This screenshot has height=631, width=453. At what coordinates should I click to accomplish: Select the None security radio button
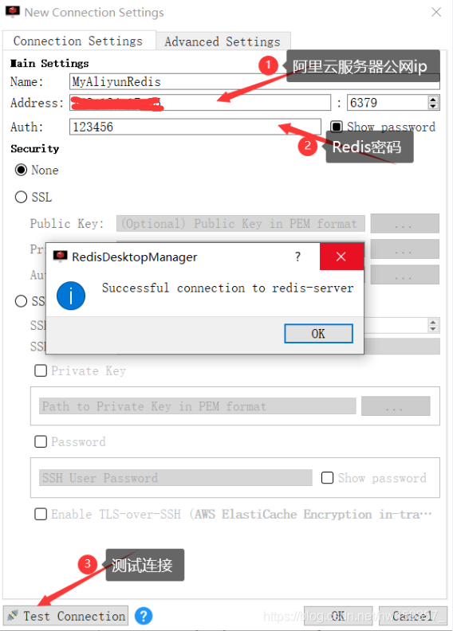(x=21, y=170)
